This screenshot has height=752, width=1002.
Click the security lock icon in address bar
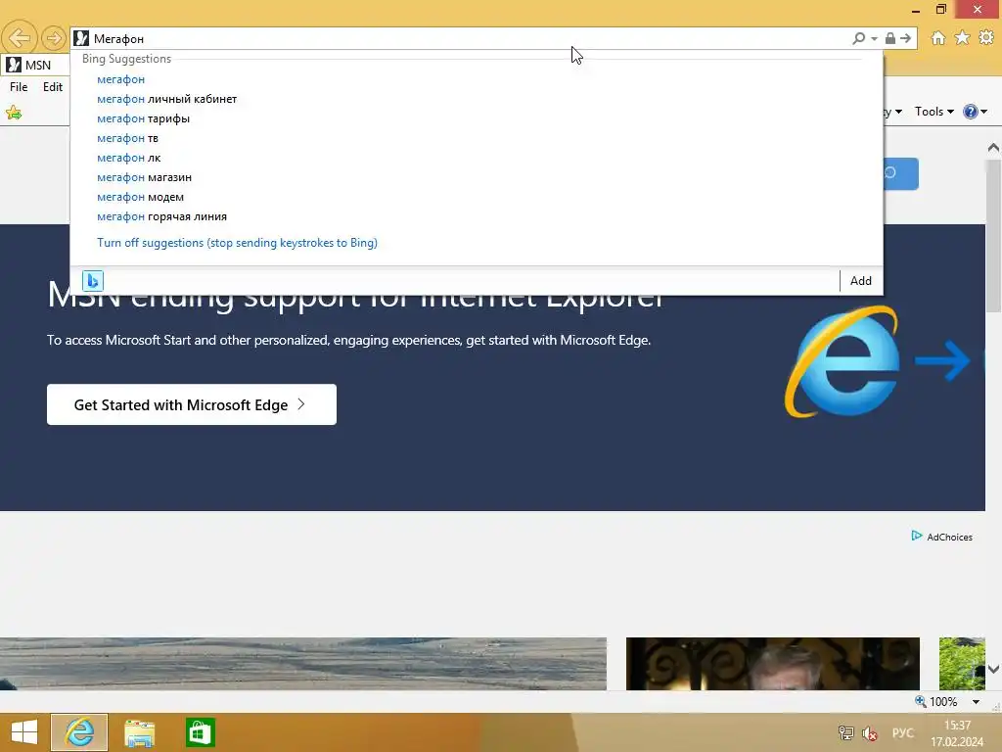(890, 38)
